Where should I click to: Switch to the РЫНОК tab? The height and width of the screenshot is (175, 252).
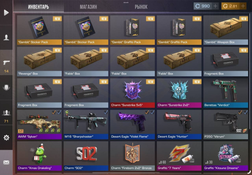(x=141, y=7)
